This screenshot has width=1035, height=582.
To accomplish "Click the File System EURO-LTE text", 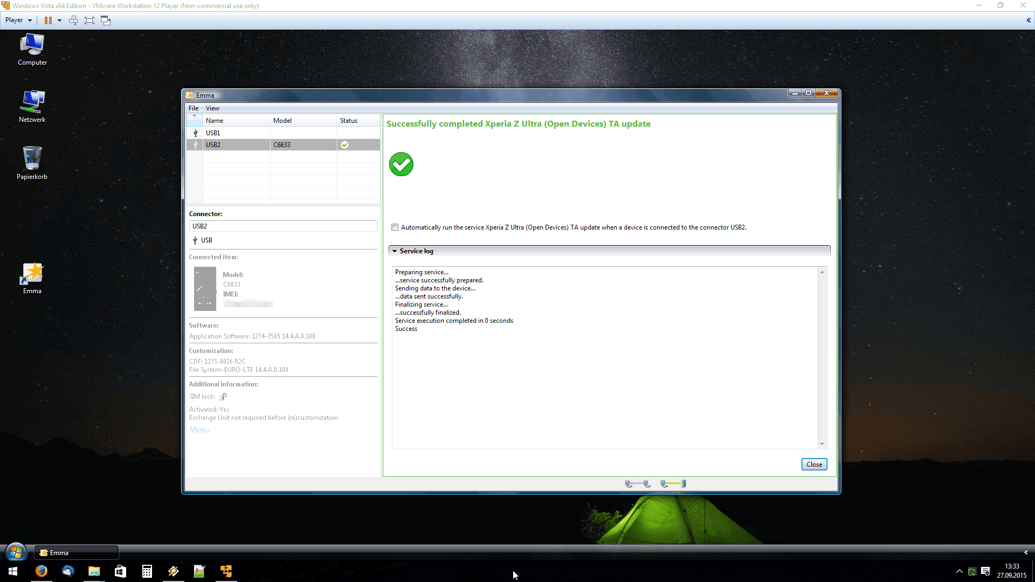I will click(239, 370).
